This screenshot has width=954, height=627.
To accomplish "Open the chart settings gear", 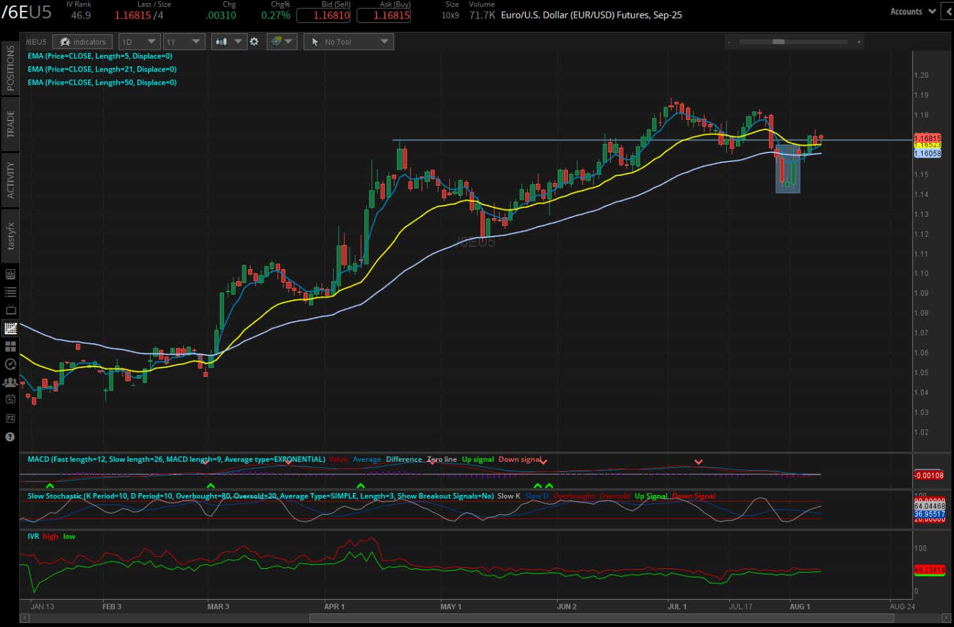I will [255, 41].
